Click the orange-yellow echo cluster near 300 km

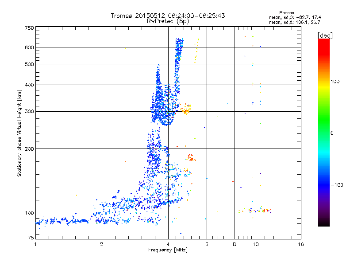coord(186,109)
